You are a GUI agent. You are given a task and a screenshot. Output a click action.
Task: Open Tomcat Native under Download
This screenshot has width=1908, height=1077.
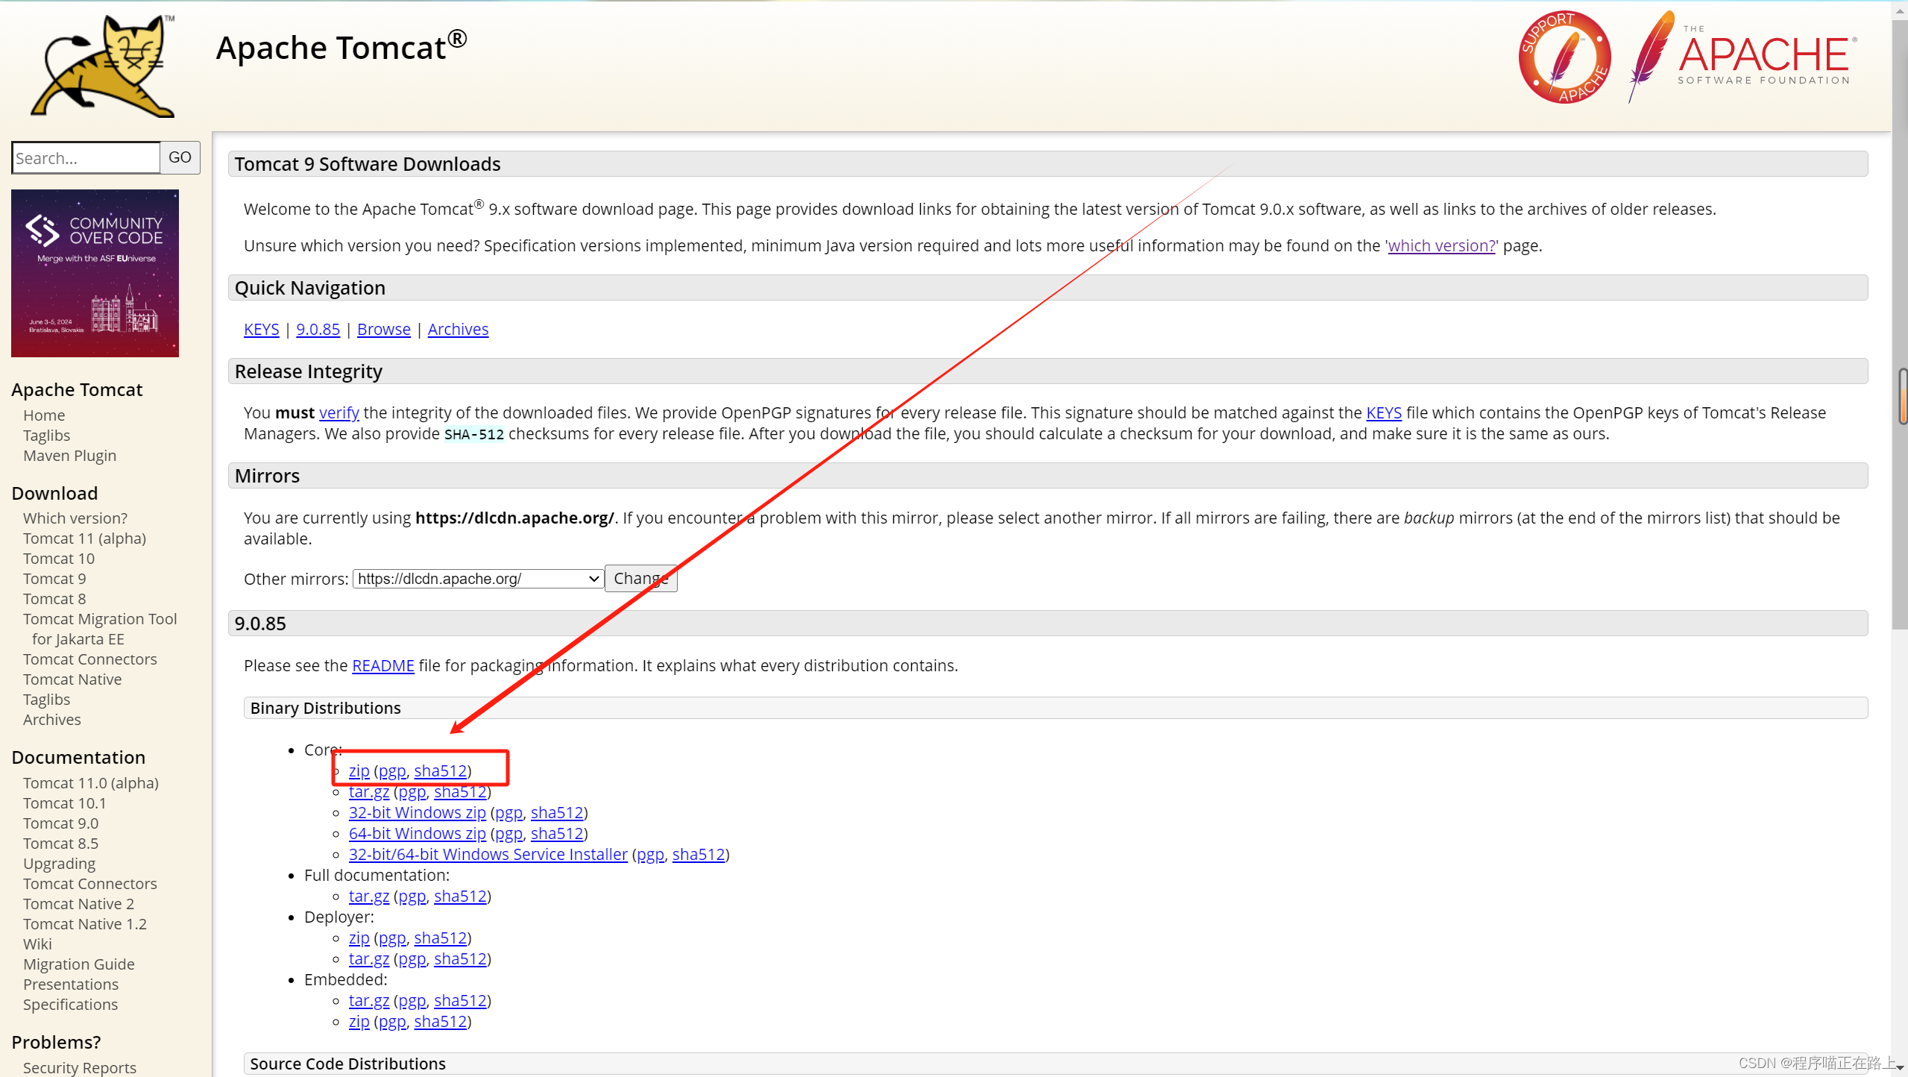pos(72,679)
